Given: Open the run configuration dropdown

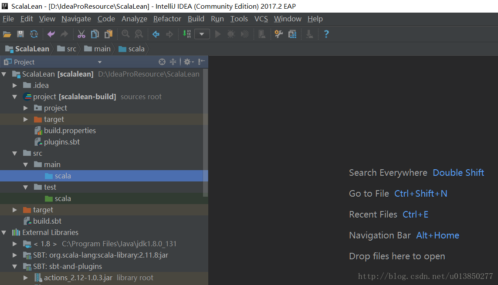Looking at the screenshot, I should 202,34.
